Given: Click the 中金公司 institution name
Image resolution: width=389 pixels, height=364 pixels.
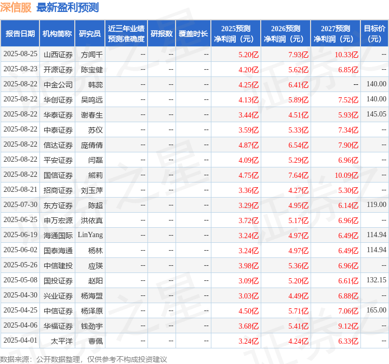Looking at the screenshot, I should click(x=58, y=85).
